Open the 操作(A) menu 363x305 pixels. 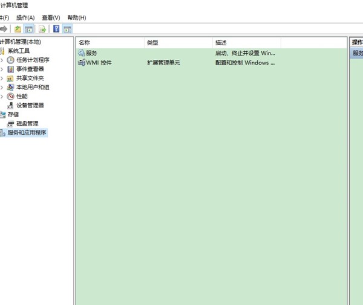coord(25,18)
